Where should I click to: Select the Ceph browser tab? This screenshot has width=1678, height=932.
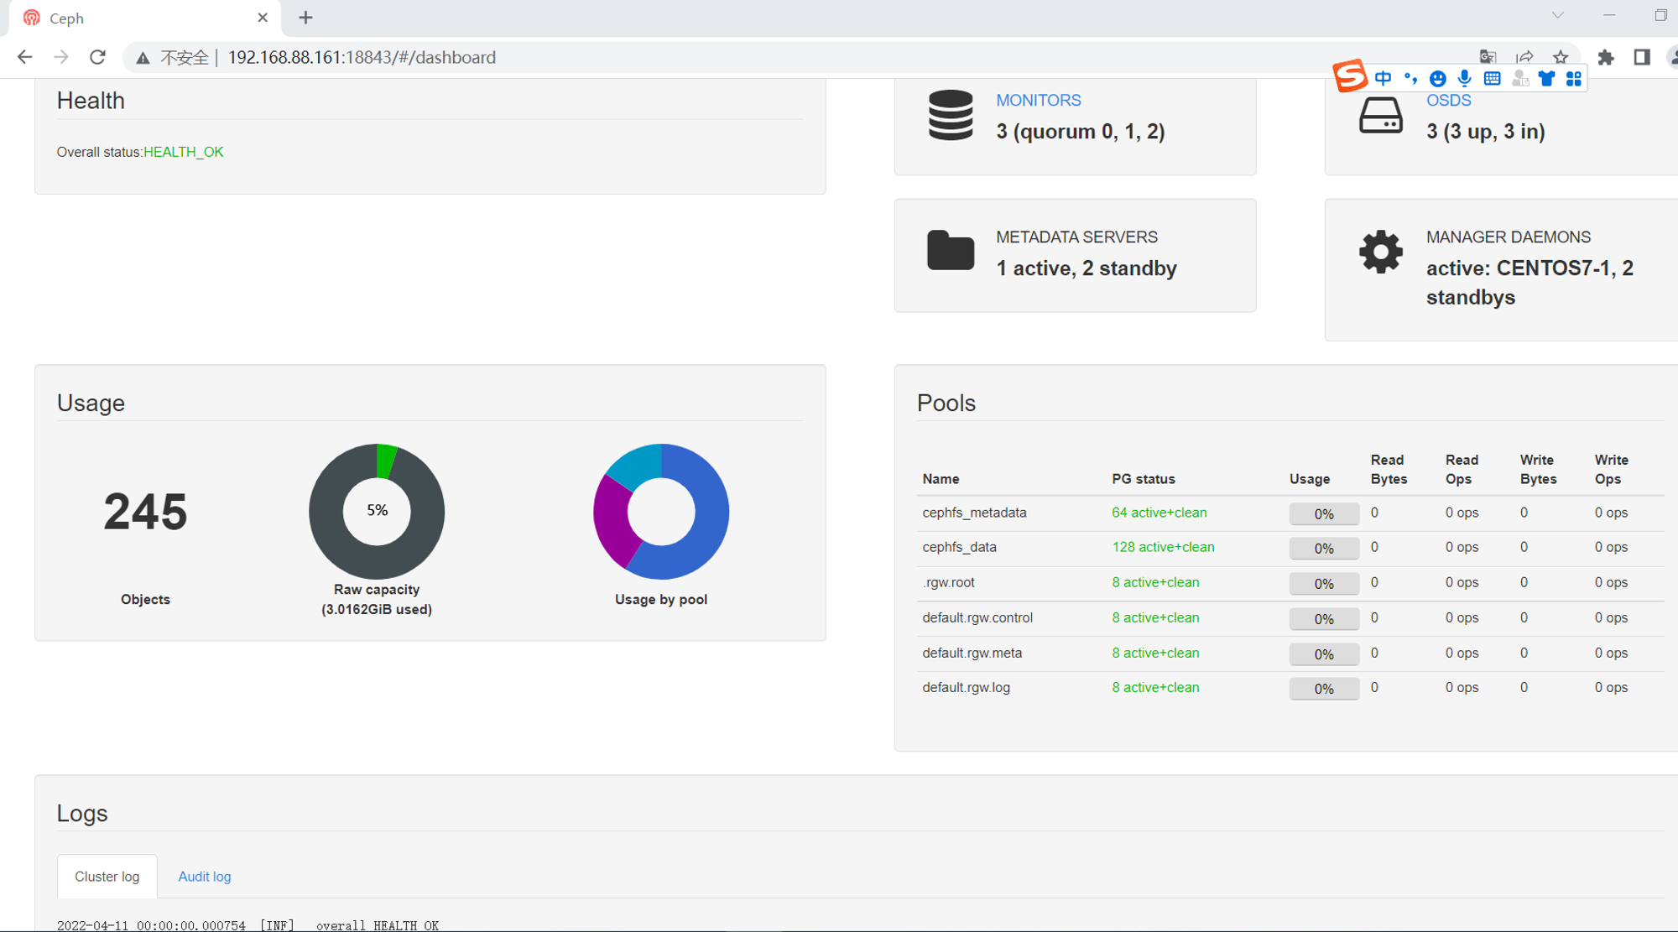[145, 18]
